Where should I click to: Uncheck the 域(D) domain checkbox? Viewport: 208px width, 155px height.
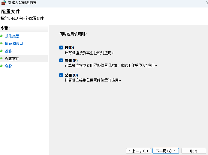(61, 48)
